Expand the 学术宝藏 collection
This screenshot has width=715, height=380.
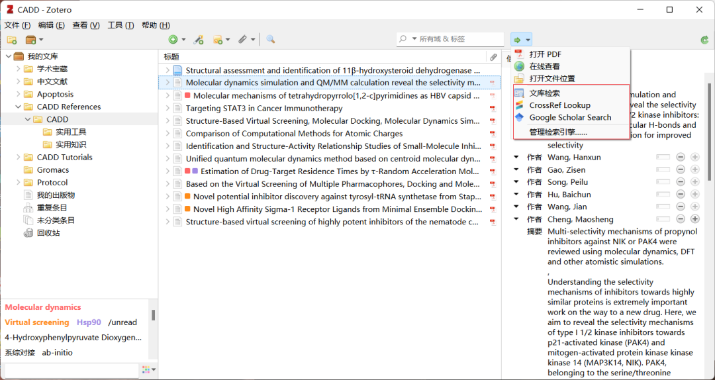[x=18, y=69]
